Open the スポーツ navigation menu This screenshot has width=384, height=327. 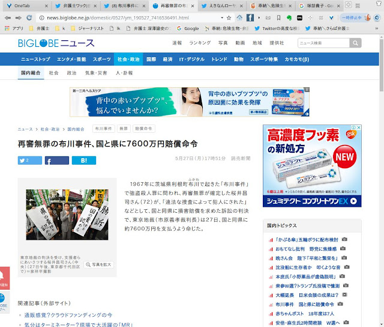101,59
